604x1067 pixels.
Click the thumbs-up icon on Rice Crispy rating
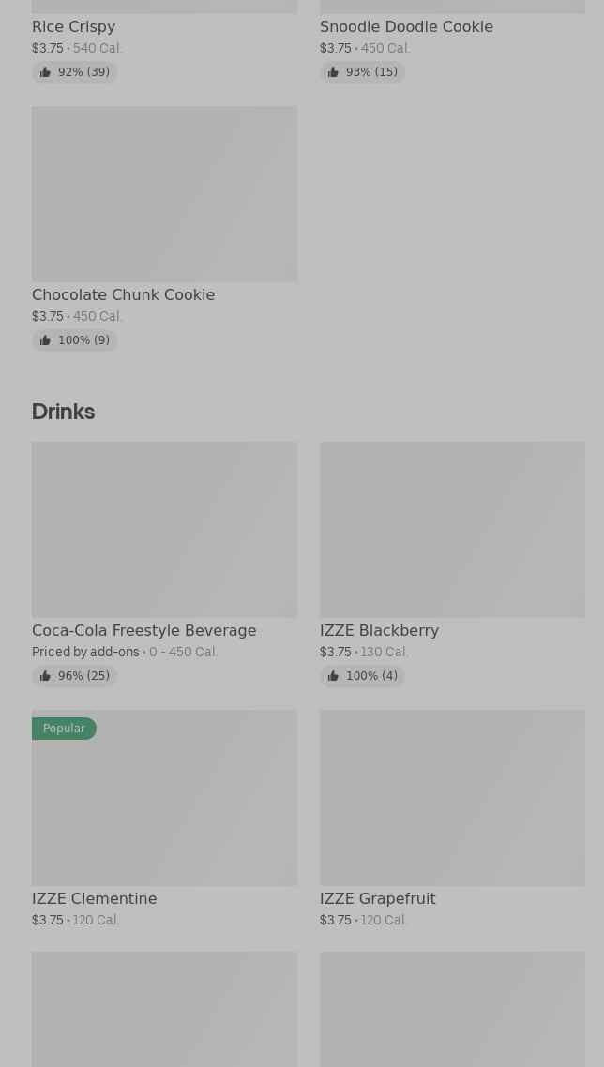point(45,72)
